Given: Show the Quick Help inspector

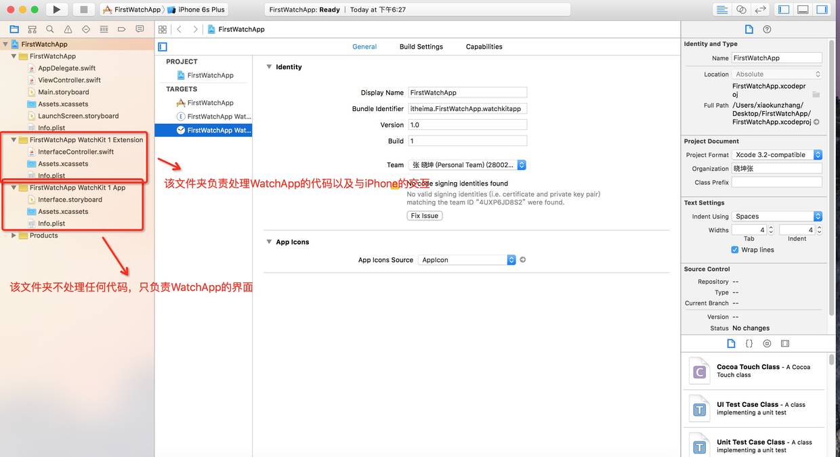Looking at the screenshot, I should pos(767,29).
